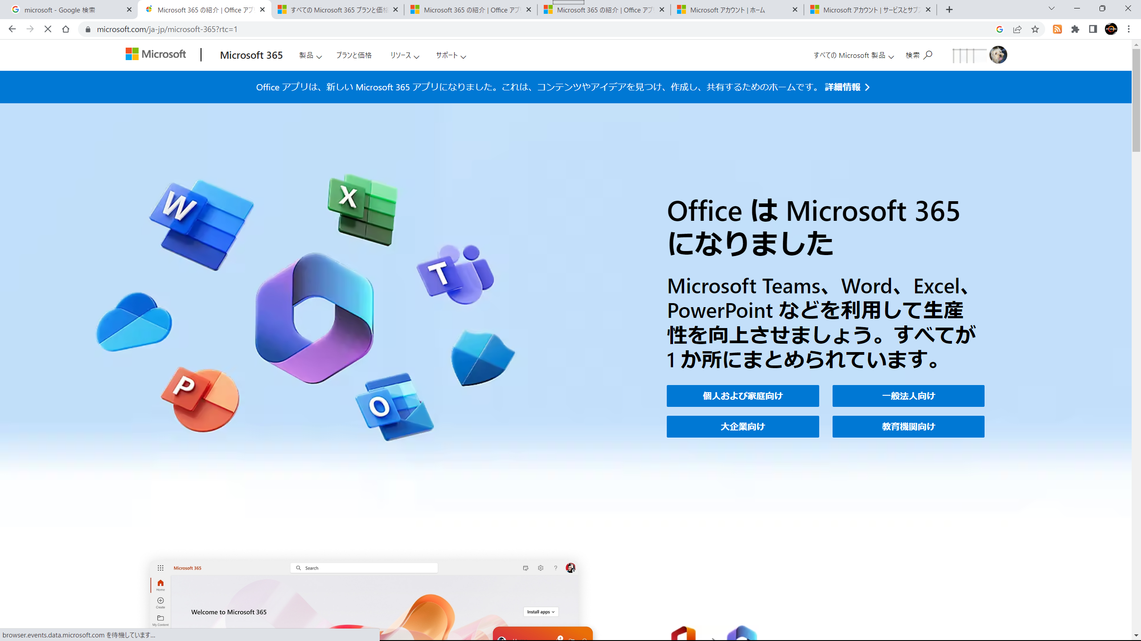The image size is (1141, 641).
Task: Expand すべての Microsoft 製品 dropdown
Action: [854, 55]
